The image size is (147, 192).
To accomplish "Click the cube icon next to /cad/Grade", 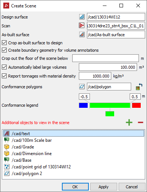I will [7, 147].
